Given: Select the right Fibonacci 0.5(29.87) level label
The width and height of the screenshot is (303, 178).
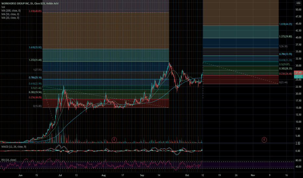Looking at the screenshot, I should [284, 64].
